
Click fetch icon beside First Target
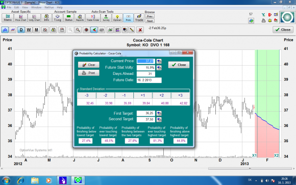(x=159, y=113)
